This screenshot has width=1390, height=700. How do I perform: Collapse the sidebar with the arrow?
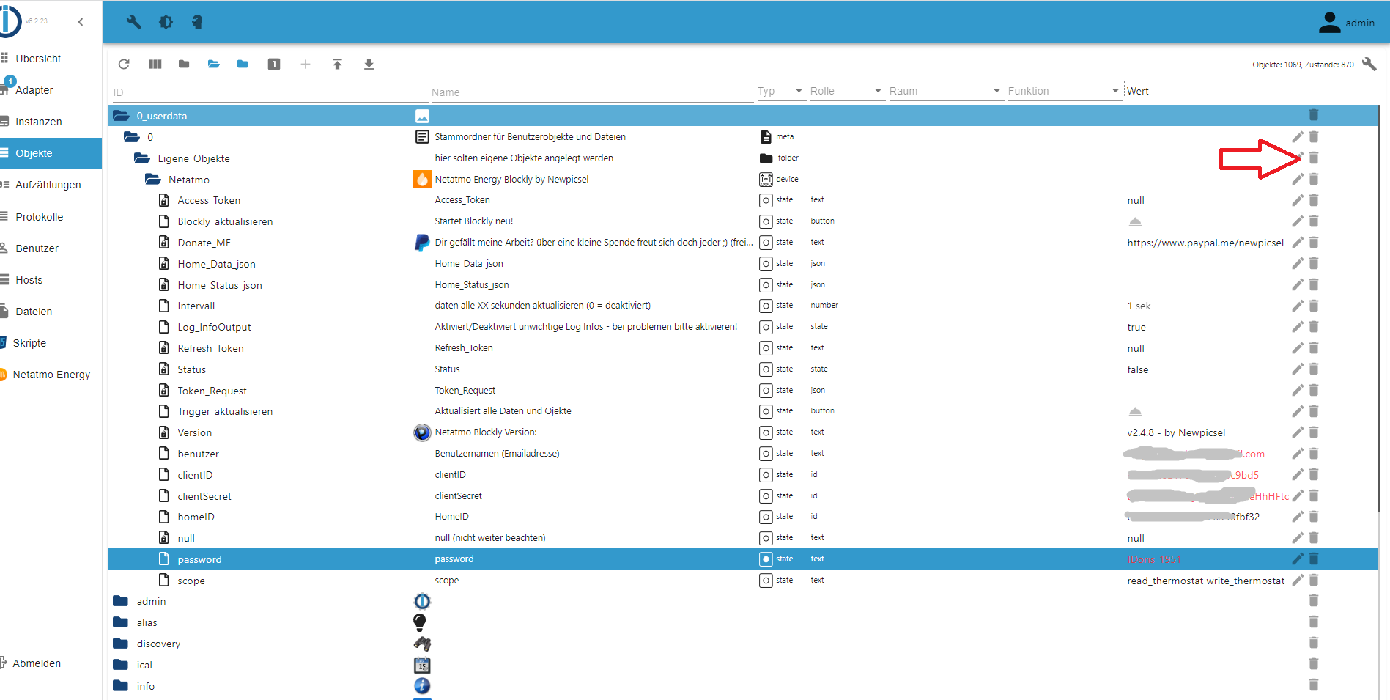pos(81,22)
